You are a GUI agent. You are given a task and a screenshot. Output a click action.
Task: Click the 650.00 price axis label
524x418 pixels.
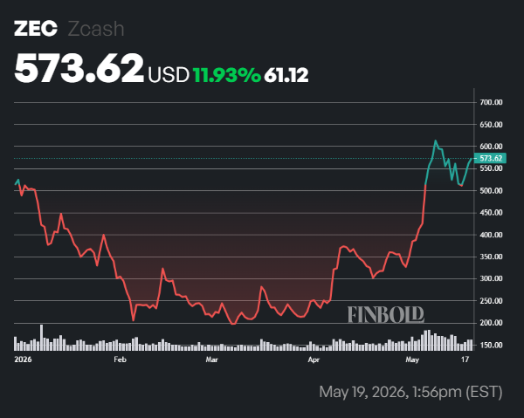(x=491, y=125)
